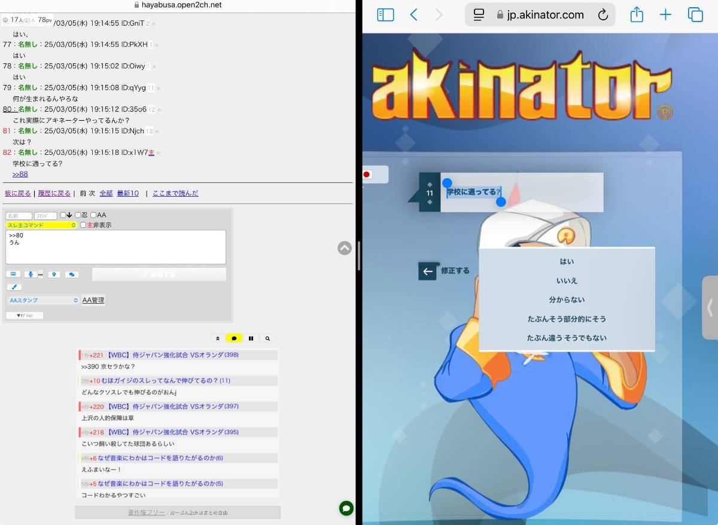Click the magnifier search icon above thread list
Screen dimensions: 718x525
coord(267,338)
